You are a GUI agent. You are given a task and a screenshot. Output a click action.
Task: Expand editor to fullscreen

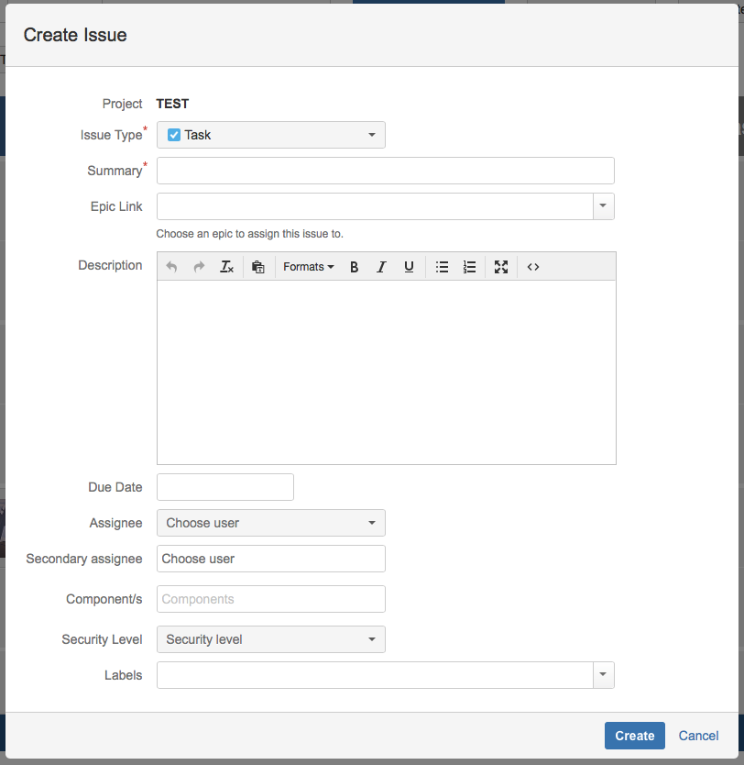coord(501,267)
